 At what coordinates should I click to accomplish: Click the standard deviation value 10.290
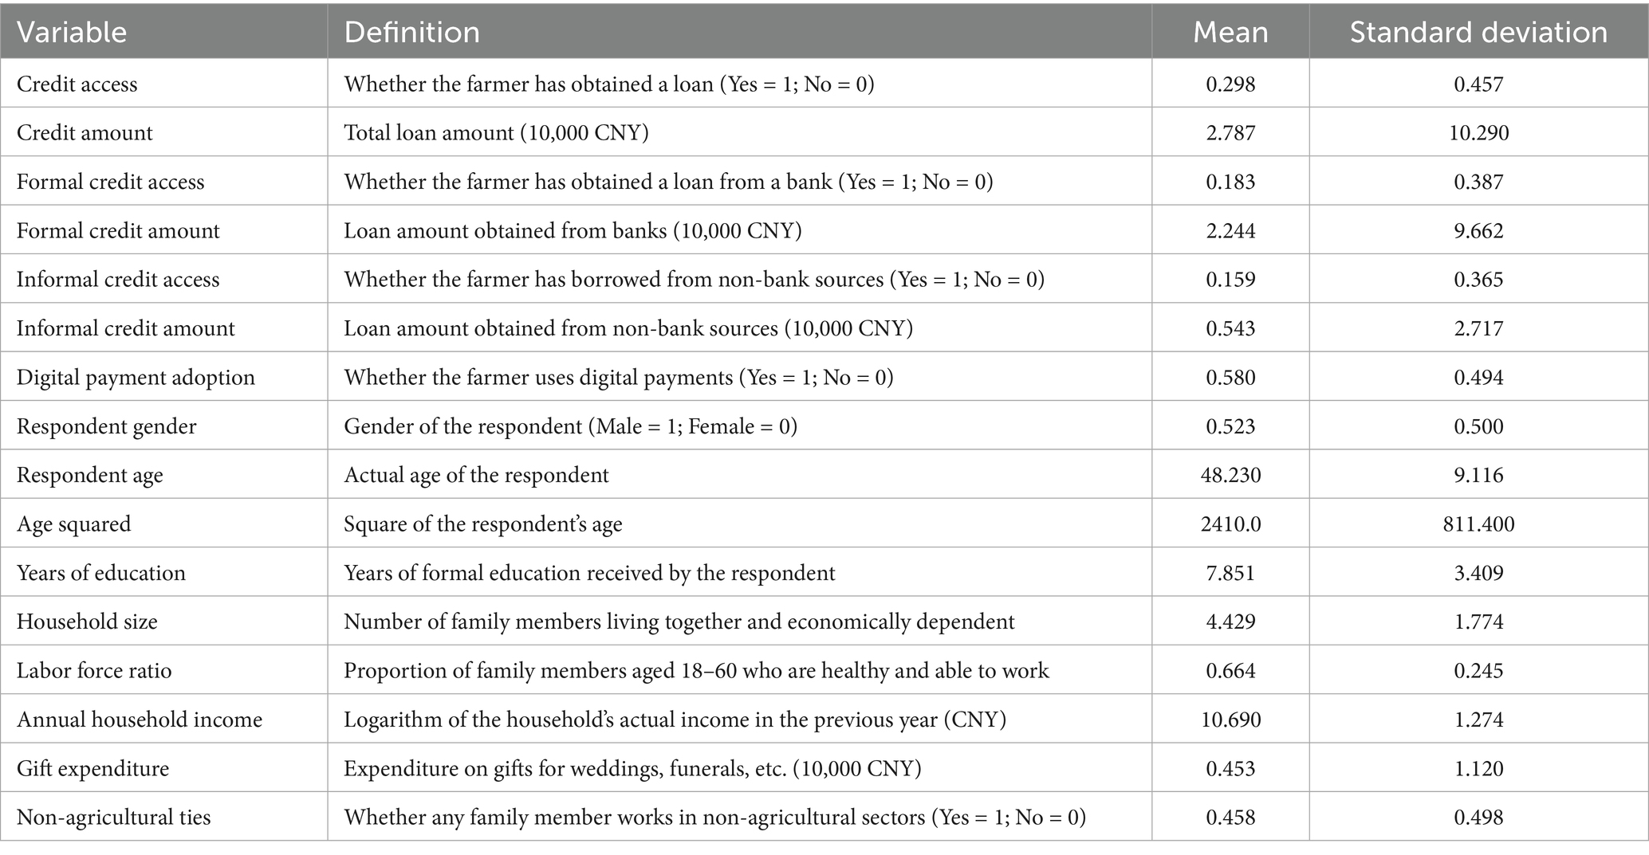tap(1478, 132)
